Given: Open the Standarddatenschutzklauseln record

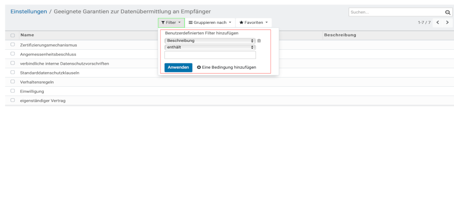Looking at the screenshot, I should click(x=50, y=73).
